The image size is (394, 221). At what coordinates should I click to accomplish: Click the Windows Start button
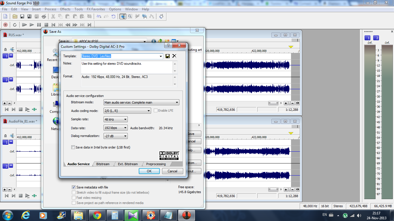7,215
